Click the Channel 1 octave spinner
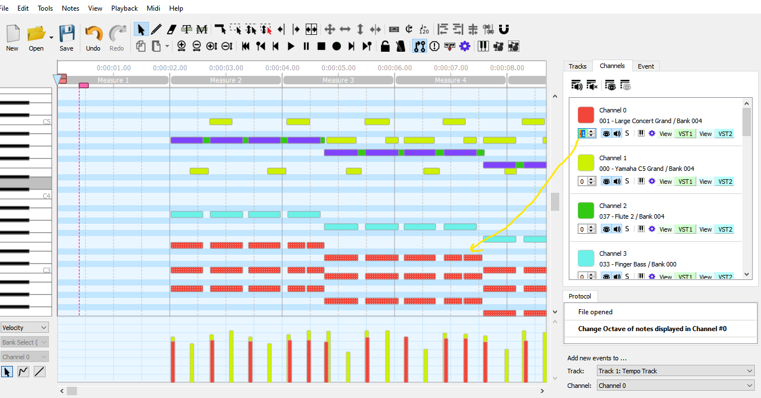Screen dimensions: 761x398 (x=587, y=182)
